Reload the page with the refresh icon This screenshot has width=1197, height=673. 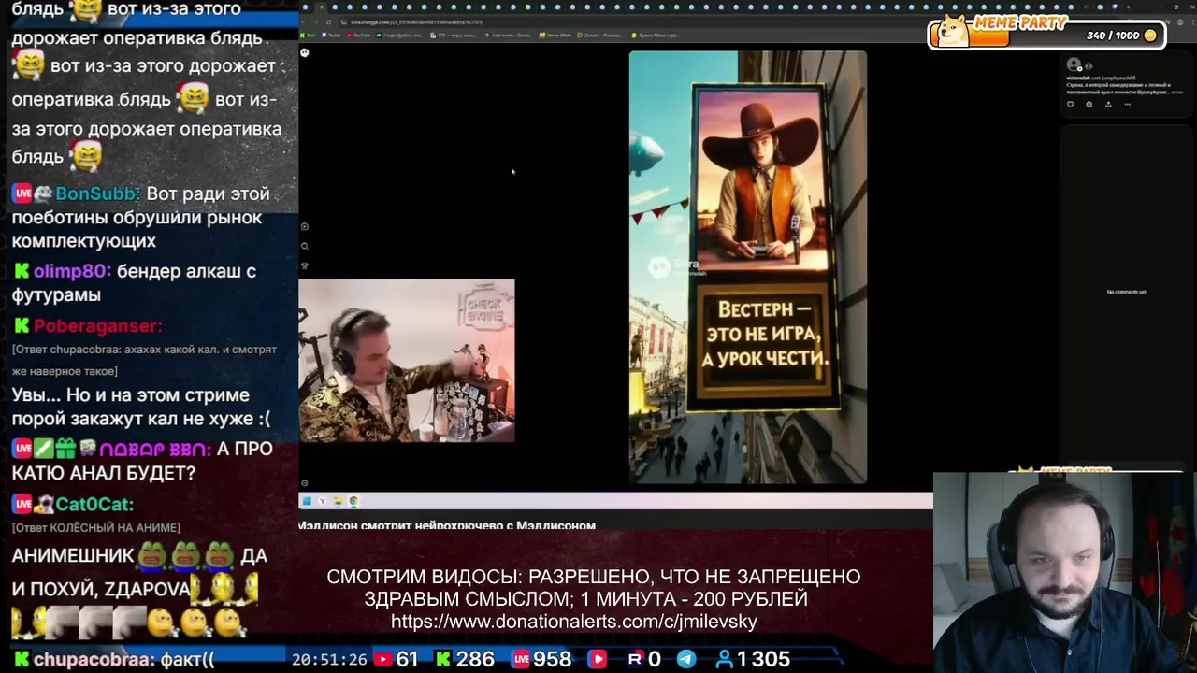pyautogui.click(x=328, y=22)
